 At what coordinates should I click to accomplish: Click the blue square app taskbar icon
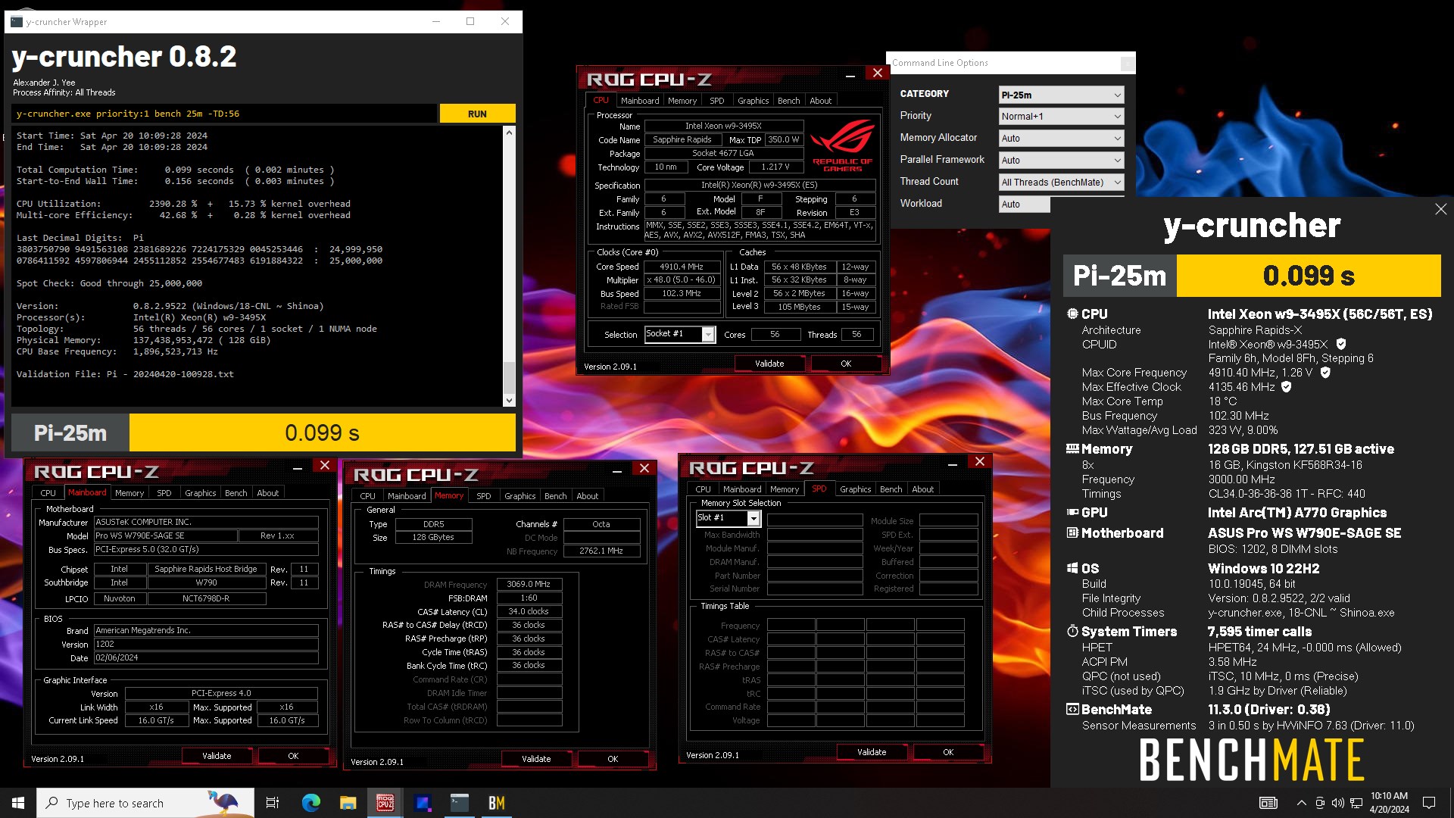[423, 803]
